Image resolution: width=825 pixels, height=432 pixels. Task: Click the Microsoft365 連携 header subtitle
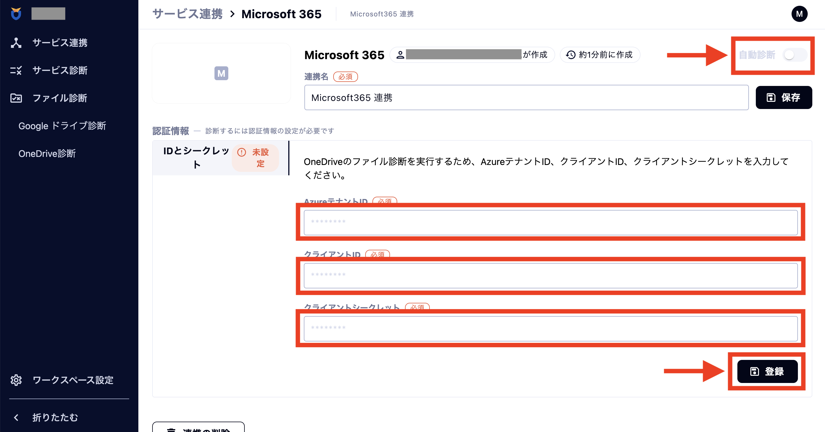point(382,14)
